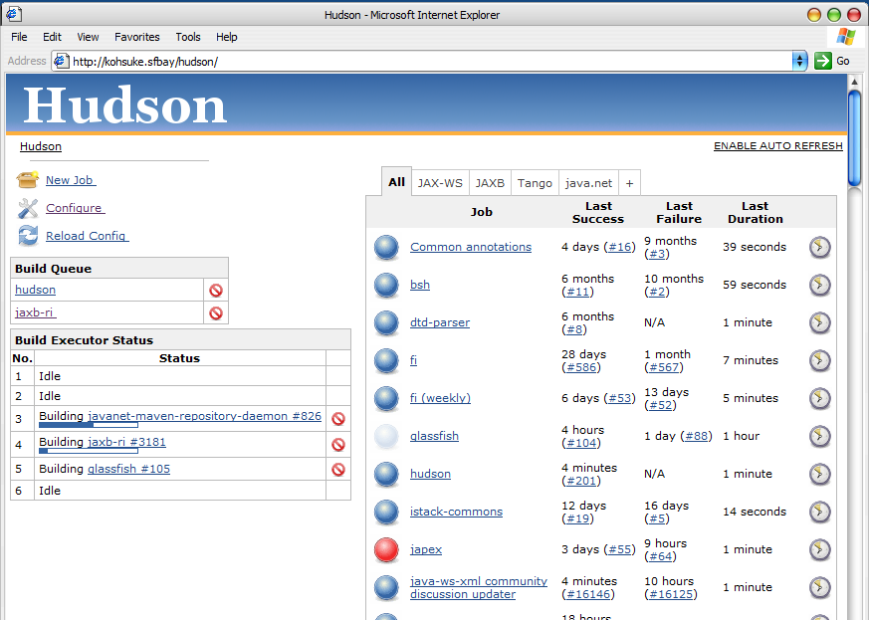Cancel the hudson item in Build Queue
Image resolution: width=869 pixels, height=620 pixels.
[216, 290]
